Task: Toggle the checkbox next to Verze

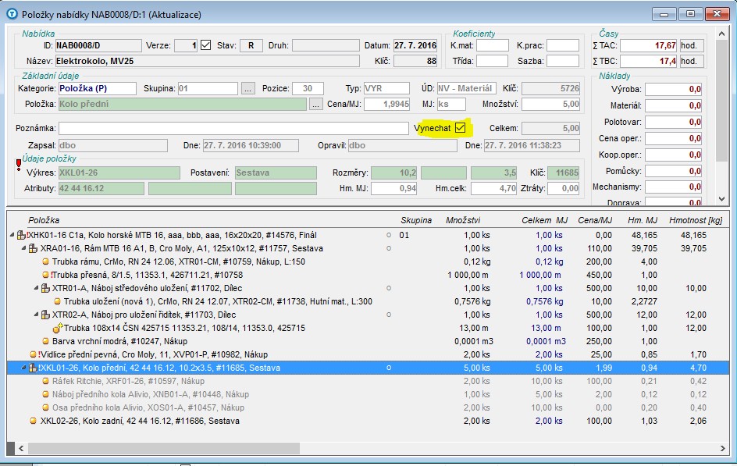Action: (x=206, y=45)
